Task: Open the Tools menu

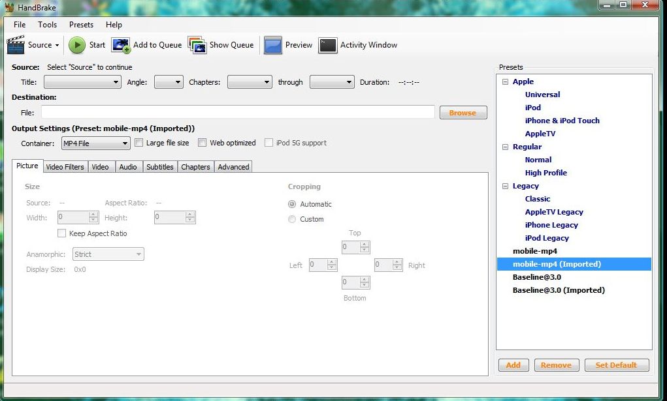Action: point(46,24)
